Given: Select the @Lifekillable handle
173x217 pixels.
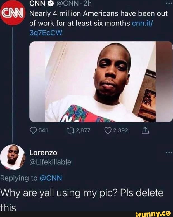Looking at the screenshot, I should 50,162.
